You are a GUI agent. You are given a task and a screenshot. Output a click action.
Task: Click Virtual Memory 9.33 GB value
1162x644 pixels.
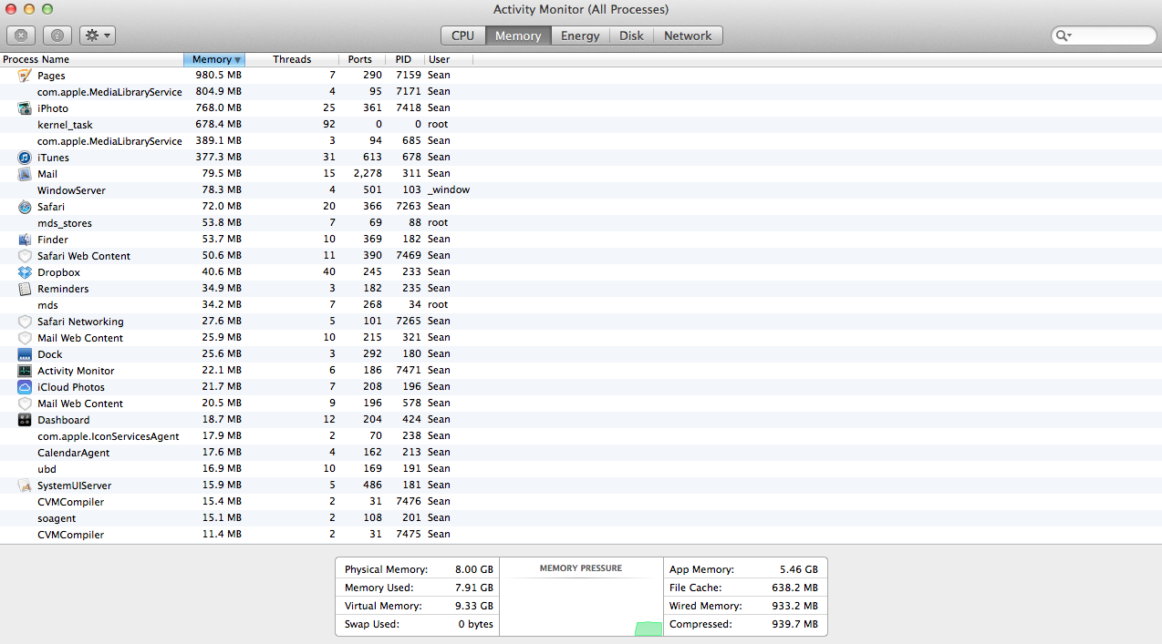point(474,606)
